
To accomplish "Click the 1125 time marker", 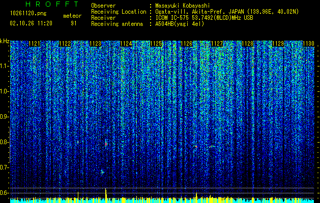I will coord(156,44).
